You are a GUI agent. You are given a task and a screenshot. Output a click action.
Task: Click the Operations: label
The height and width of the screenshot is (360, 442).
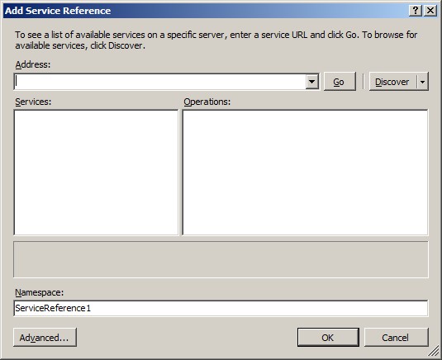coord(207,102)
